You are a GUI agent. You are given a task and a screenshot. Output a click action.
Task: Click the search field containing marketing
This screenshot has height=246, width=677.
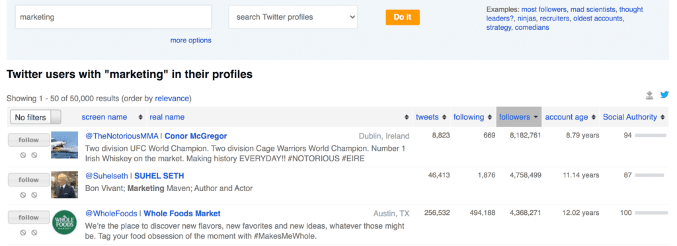tap(113, 17)
